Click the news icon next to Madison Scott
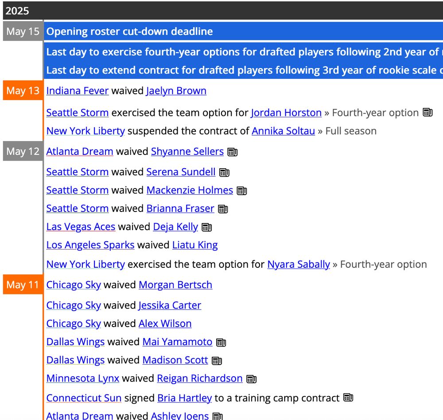Viewport: 443px width, 420px height. point(217,360)
